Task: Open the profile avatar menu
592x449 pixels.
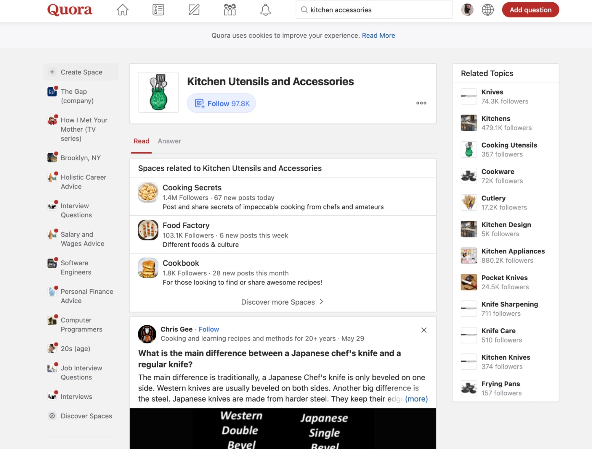Action: coord(467,10)
